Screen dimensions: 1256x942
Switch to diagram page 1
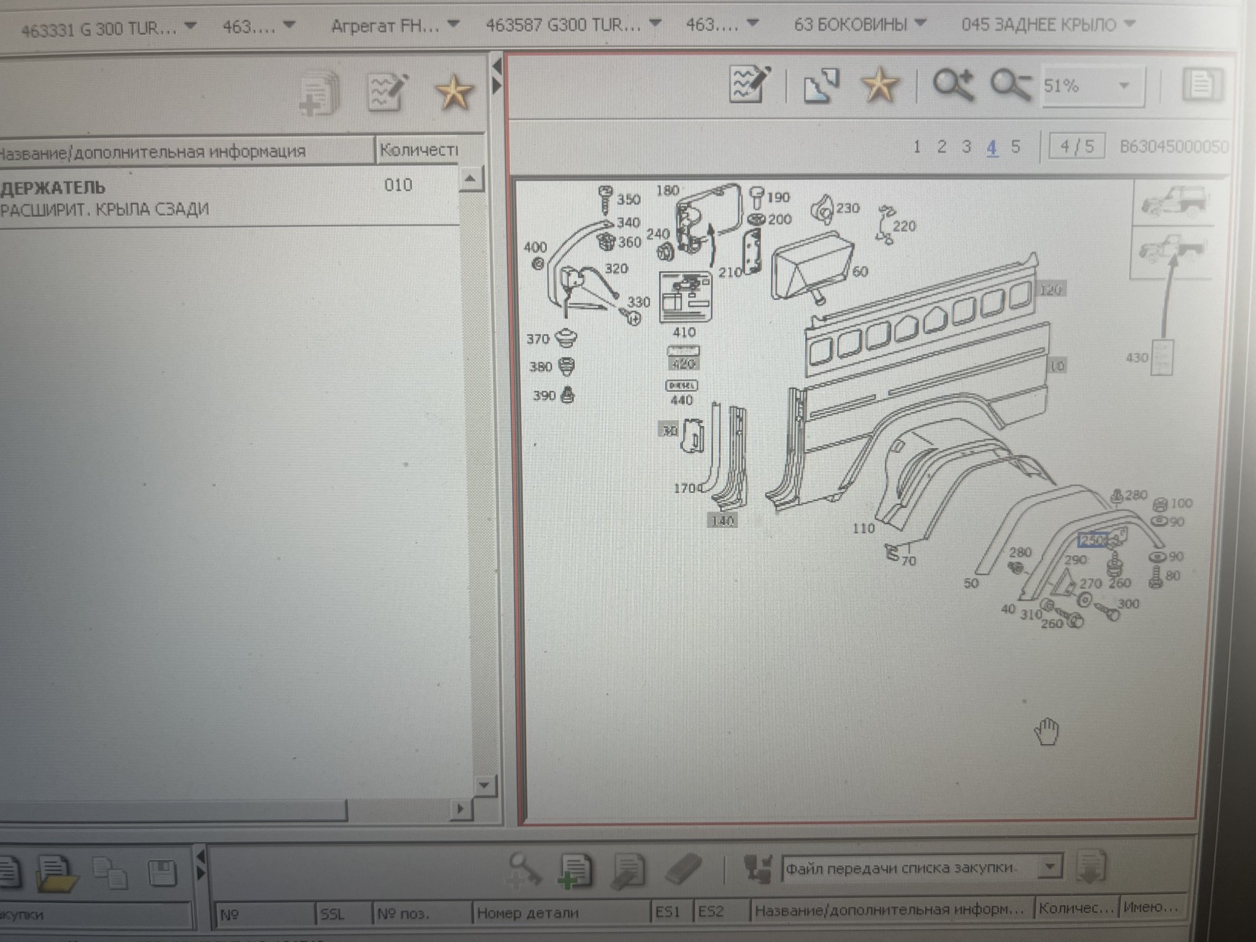[917, 147]
